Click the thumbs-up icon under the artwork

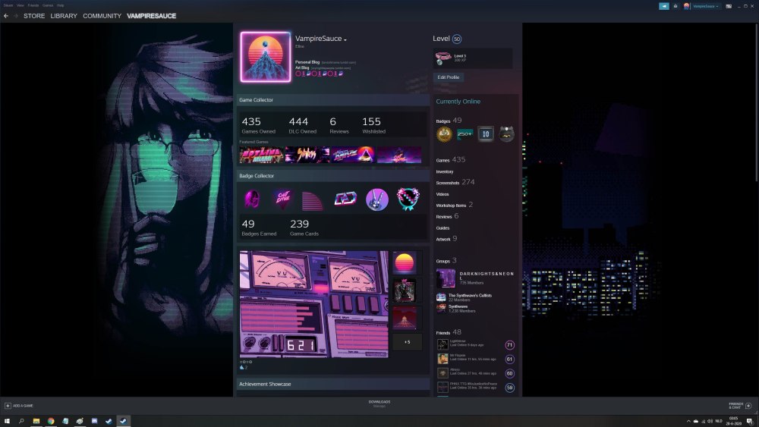pos(242,368)
